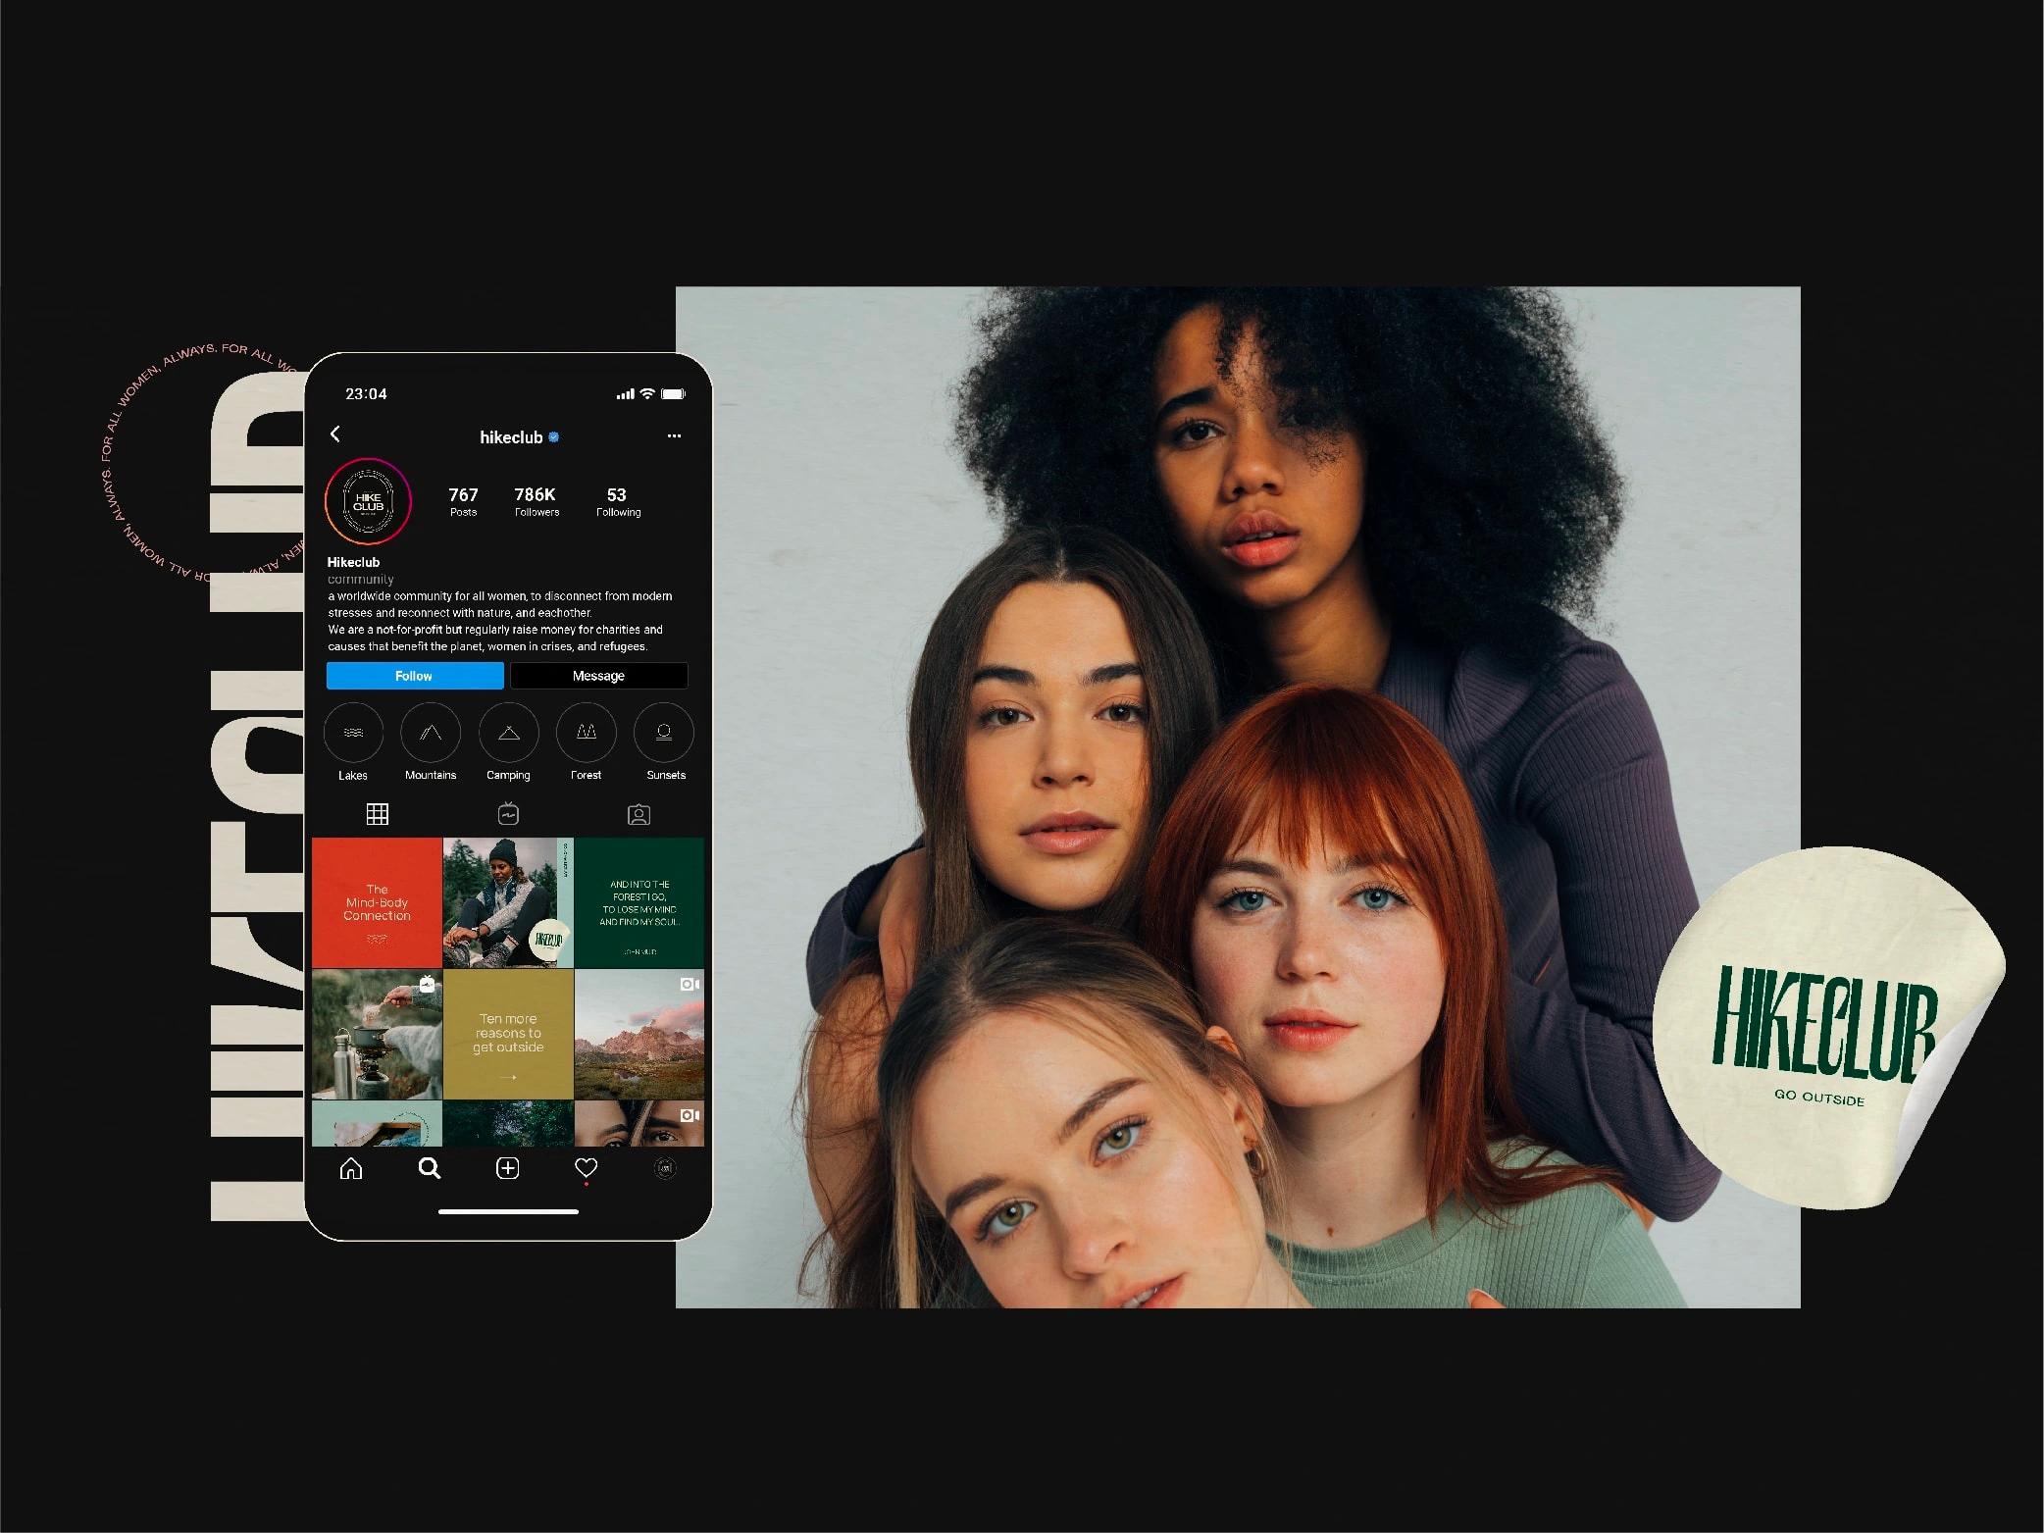The height and width of the screenshot is (1533, 2044).
Task: Open the Hike Club profile picture story
Action: [368, 501]
